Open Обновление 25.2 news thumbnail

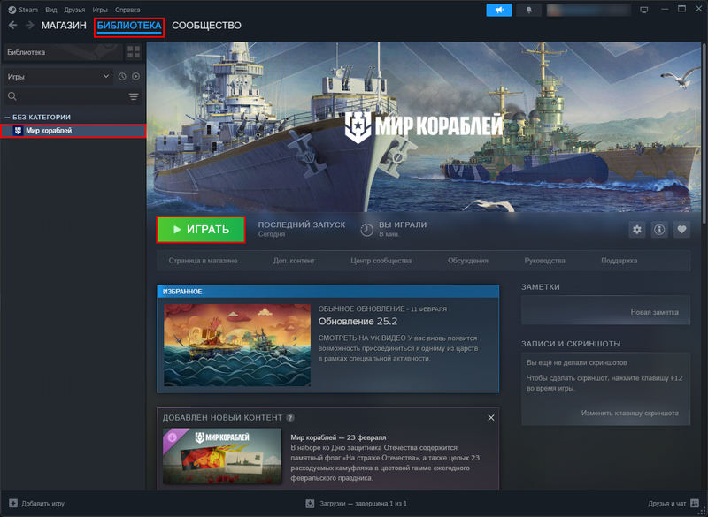point(237,345)
